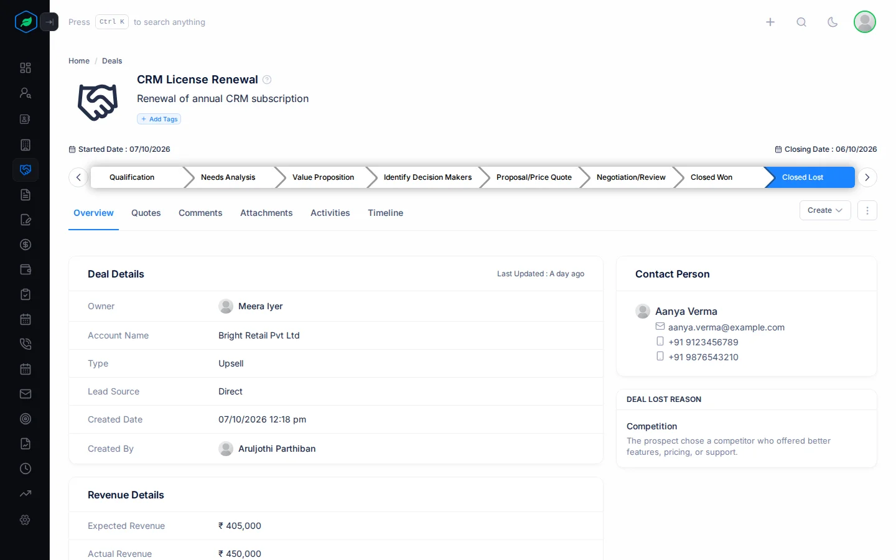
Task: Switch to the Timeline tab
Action: click(386, 213)
